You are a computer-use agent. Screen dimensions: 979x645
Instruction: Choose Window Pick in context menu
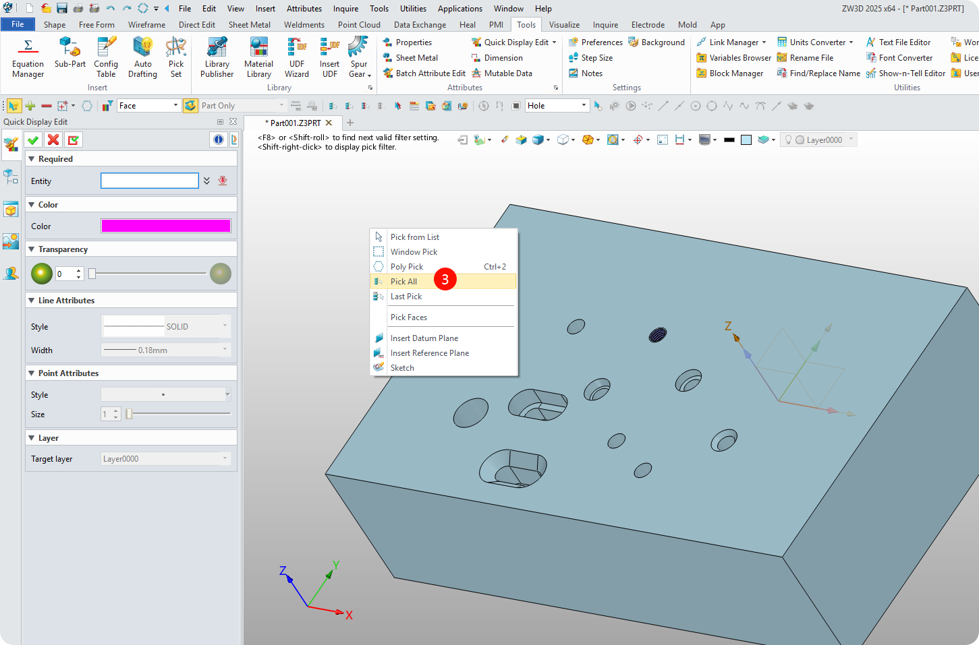click(443, 251)
